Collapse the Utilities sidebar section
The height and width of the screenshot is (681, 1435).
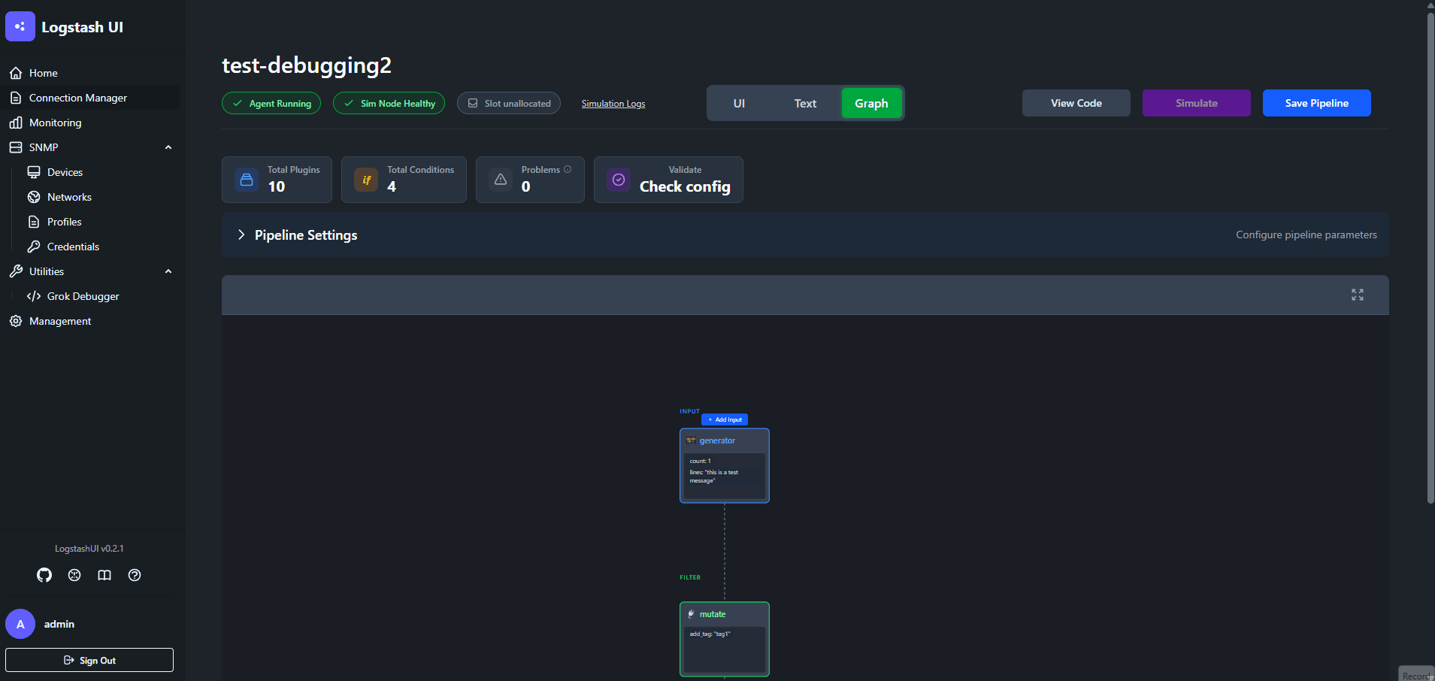click(168, 271)
